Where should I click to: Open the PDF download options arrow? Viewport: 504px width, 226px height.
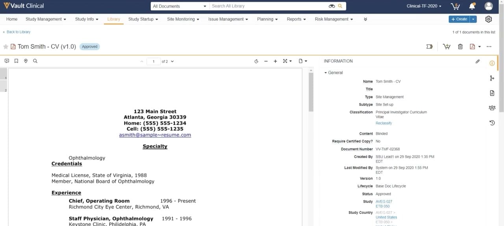click(x=479, y=46)
